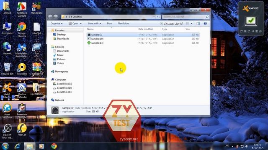
Task: Sort files by Date modified column
Action: (x=146, y=29)
